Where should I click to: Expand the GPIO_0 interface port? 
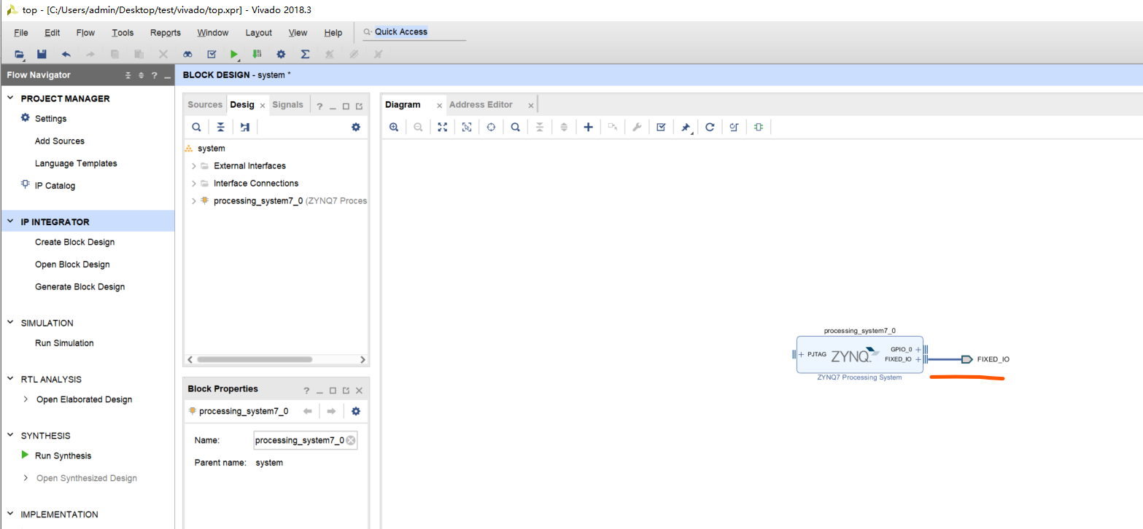pyautogui.click(x=918, y=350)
